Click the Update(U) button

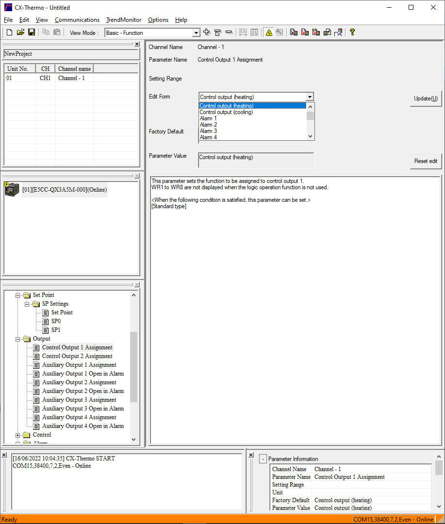coord(426,98)
